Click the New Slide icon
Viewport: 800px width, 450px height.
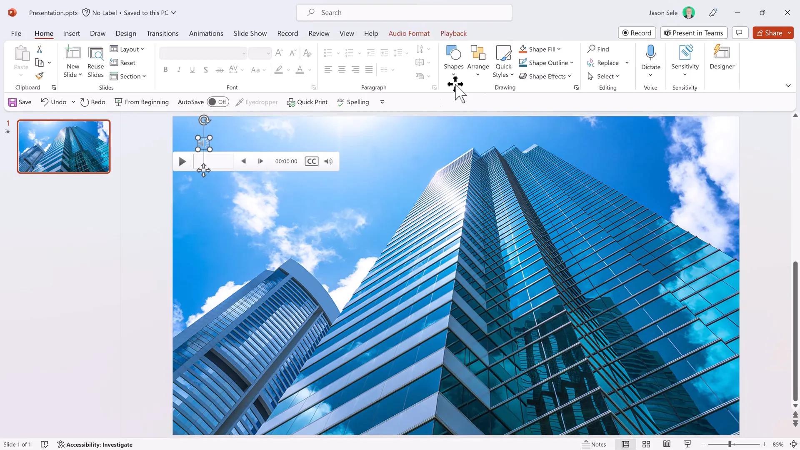click(73, 52)
